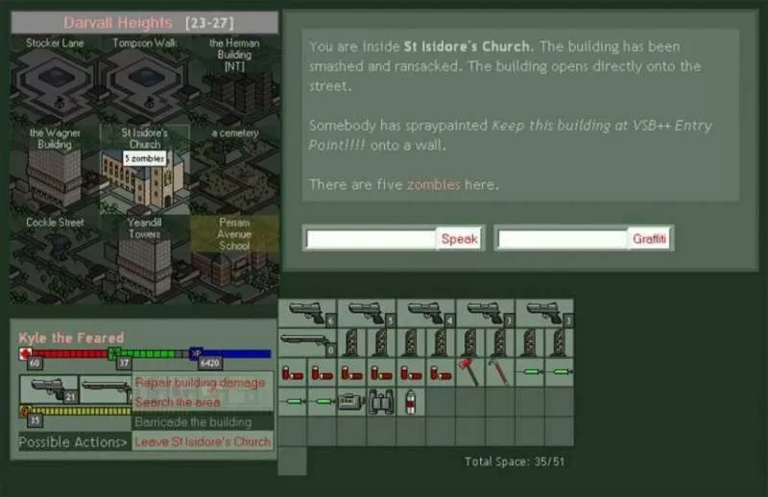768x497 pixels.
Task: Click the St Isidore's Church map tile
Action: pos(145,169)
